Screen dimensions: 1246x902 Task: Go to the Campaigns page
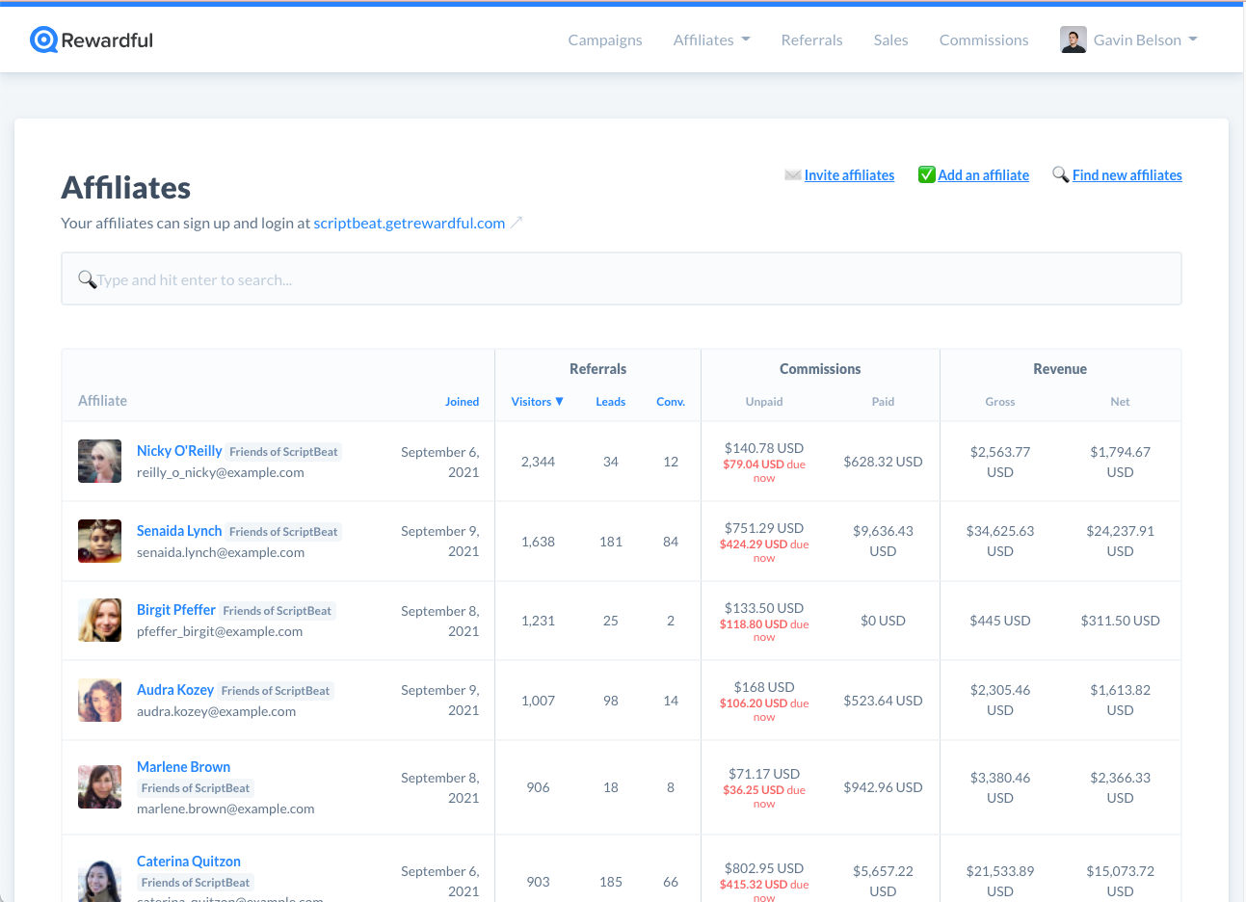click(604, 40)
